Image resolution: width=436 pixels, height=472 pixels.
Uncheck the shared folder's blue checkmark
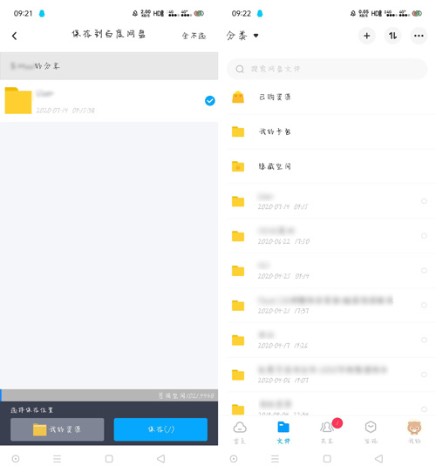210,101
